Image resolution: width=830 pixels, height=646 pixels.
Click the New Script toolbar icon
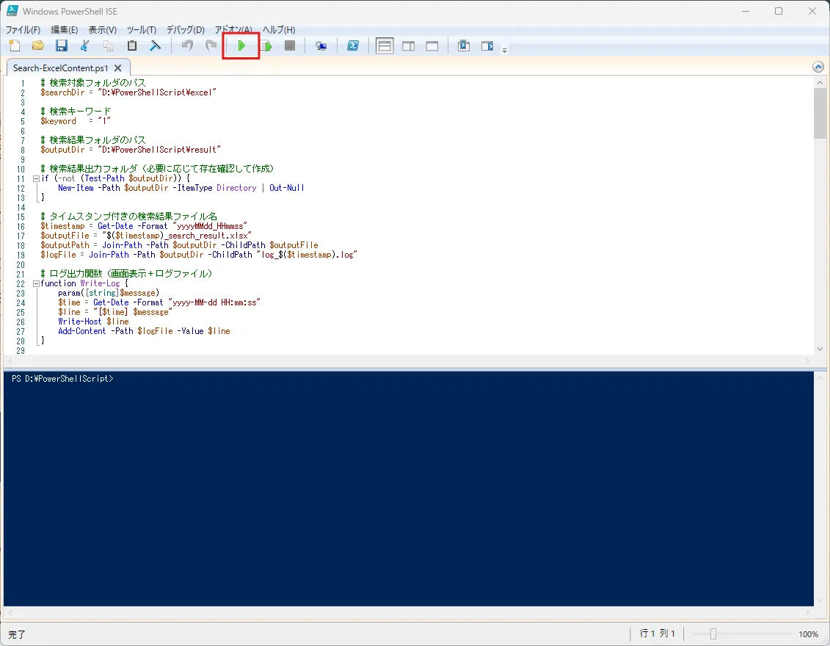click(x=15, y=46)
